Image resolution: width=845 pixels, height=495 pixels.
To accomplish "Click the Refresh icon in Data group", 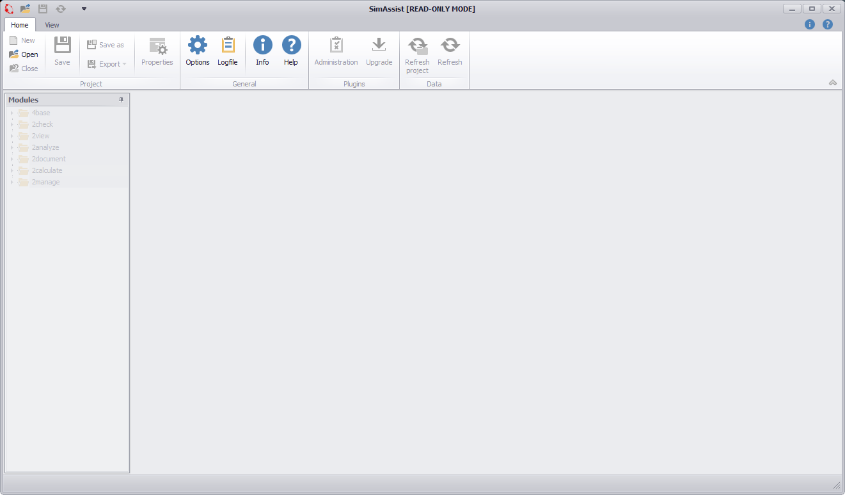I will pos(450,51).
